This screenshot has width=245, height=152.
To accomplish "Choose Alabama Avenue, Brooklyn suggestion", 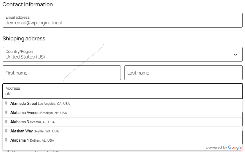I will click(39, 113).
